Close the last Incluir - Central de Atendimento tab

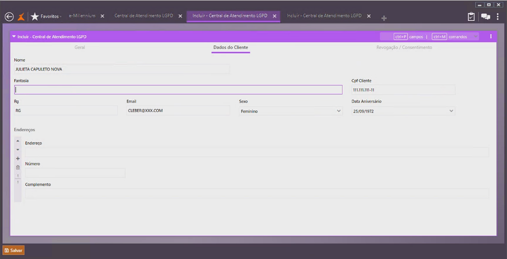(x=369, y=16)
